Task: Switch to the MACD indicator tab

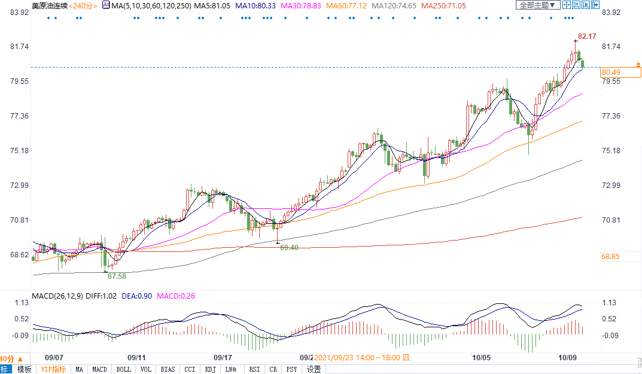Action: 99,369
